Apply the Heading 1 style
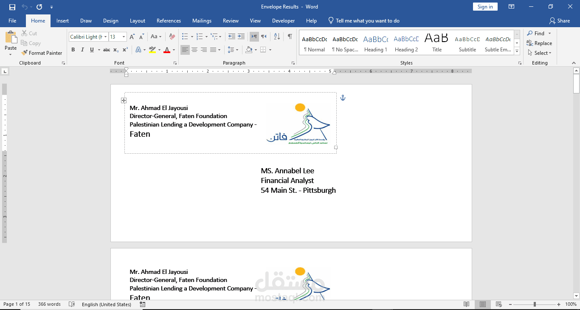The image size is (580, 310). click(x=375, y=43)
